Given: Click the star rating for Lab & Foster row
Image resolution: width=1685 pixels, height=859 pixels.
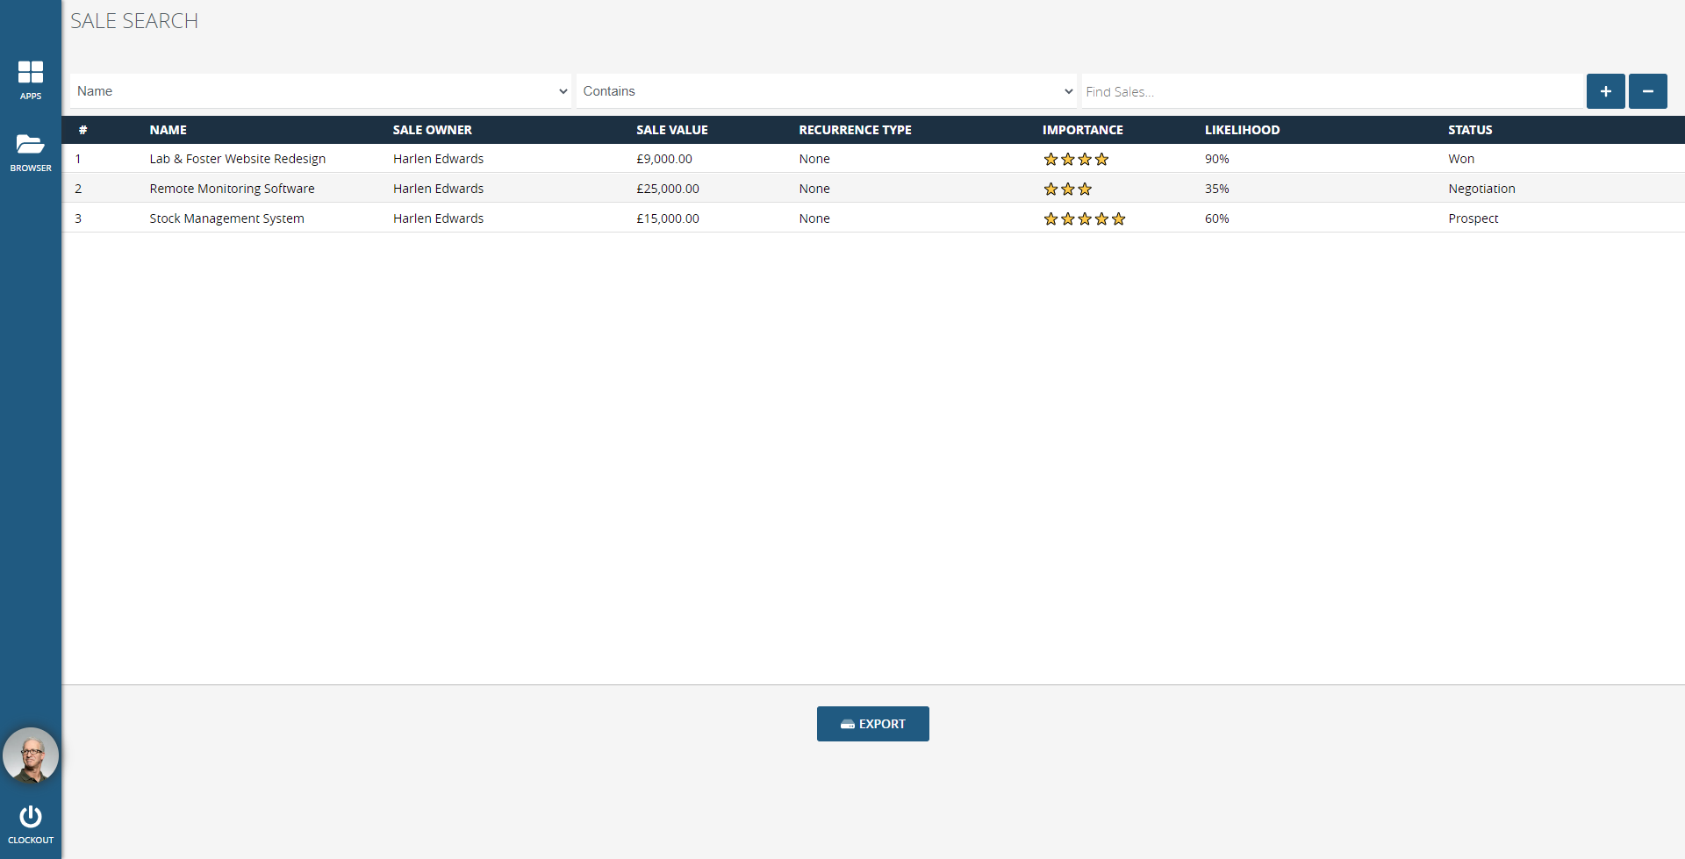Looking at the screenshot, I should coord(1076,160).
